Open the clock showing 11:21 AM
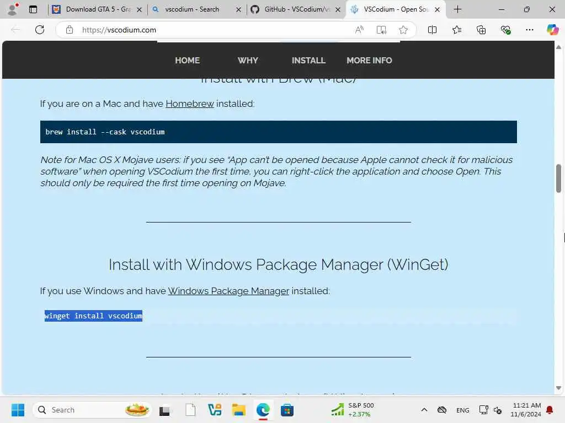Image resolution: width=565 pixels, height=423 pixels. point(526,410)
